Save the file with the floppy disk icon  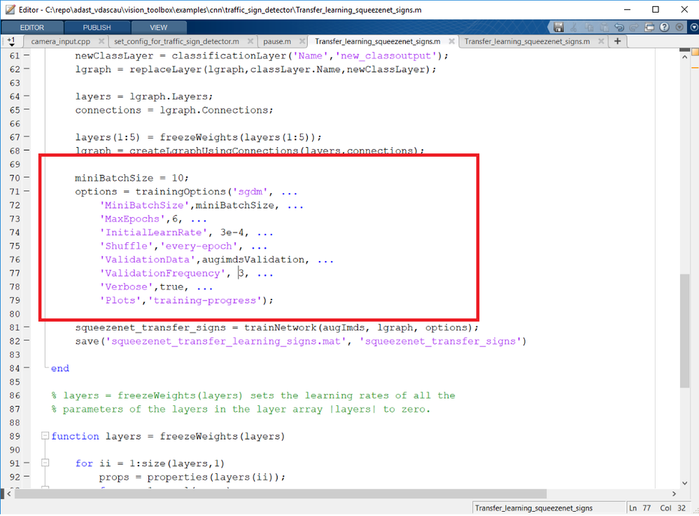click(558, 27)
